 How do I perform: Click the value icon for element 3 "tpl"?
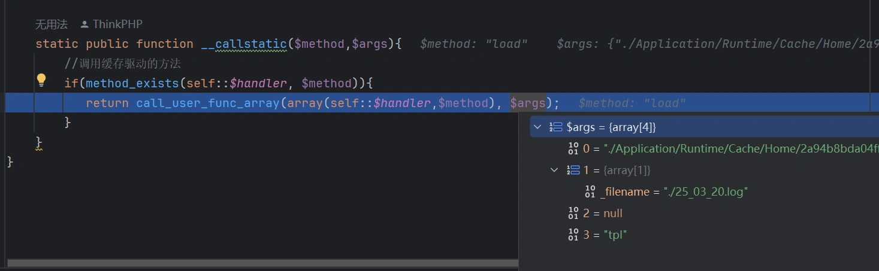(x=573, y=235)
